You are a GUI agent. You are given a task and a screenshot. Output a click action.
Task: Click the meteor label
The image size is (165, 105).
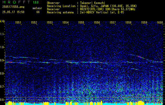pyautogui.click(x=37, y=8)
